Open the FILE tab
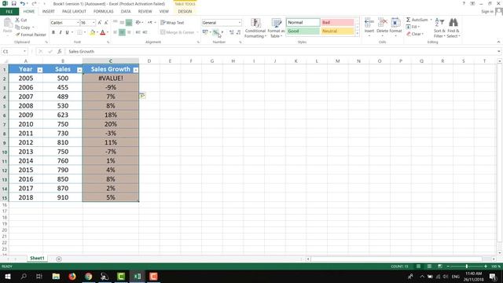This screenshot has width=503, height=283. 9,12
